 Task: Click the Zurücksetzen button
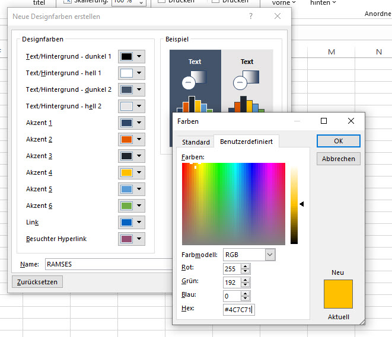(x=37, y=282)
